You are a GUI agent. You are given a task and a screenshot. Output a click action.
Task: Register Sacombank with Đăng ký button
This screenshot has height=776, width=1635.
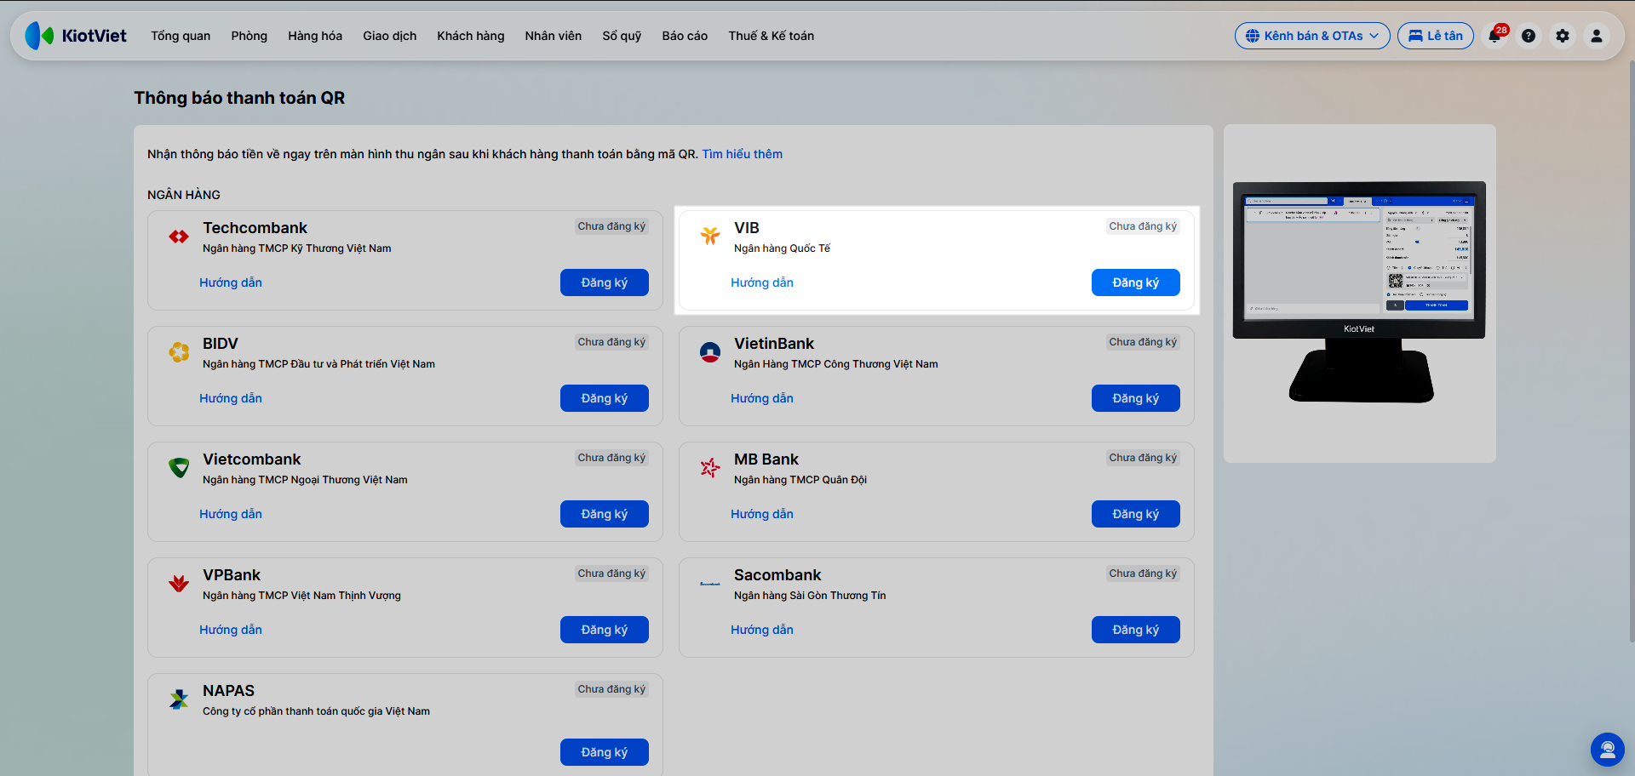pyautogui.click(x=1136, y=630)
